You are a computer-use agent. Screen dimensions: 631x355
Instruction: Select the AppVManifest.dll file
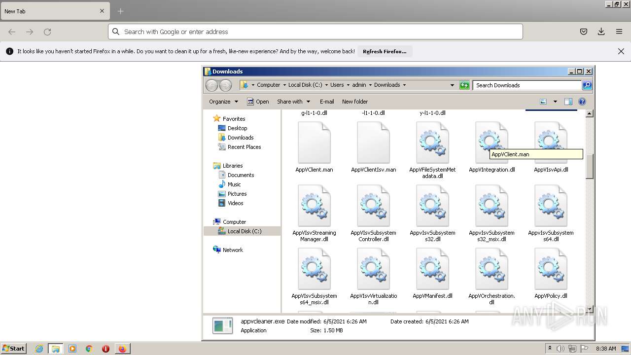tap(432, 274)
